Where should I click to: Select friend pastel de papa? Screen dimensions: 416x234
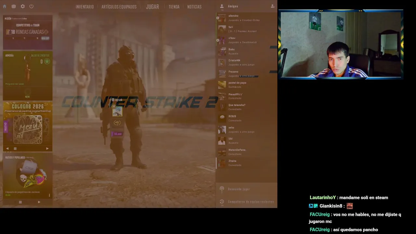click(x=246, y=85)
